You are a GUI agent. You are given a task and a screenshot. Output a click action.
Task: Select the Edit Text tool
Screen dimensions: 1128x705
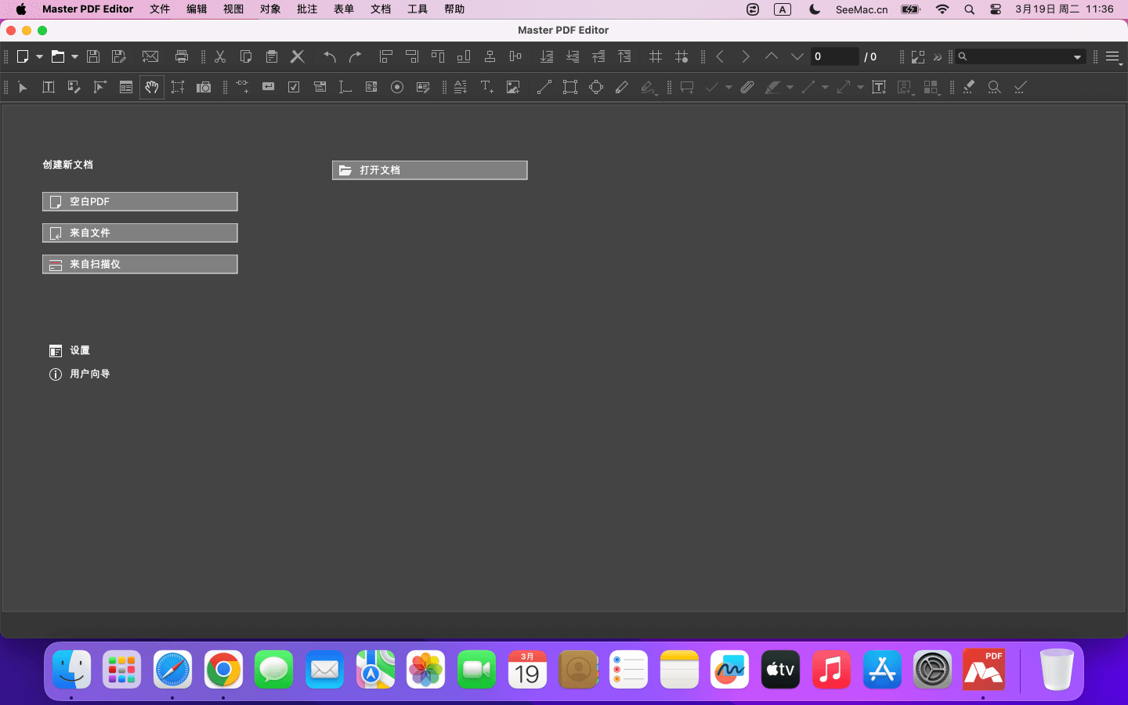[x=49, y=87]
